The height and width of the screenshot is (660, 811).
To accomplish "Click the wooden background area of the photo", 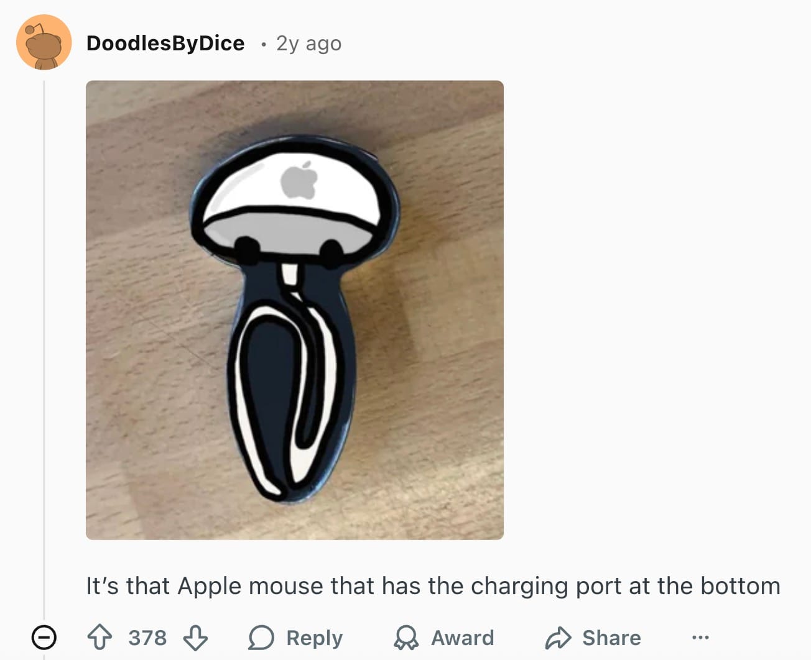I will coord(435,435).
